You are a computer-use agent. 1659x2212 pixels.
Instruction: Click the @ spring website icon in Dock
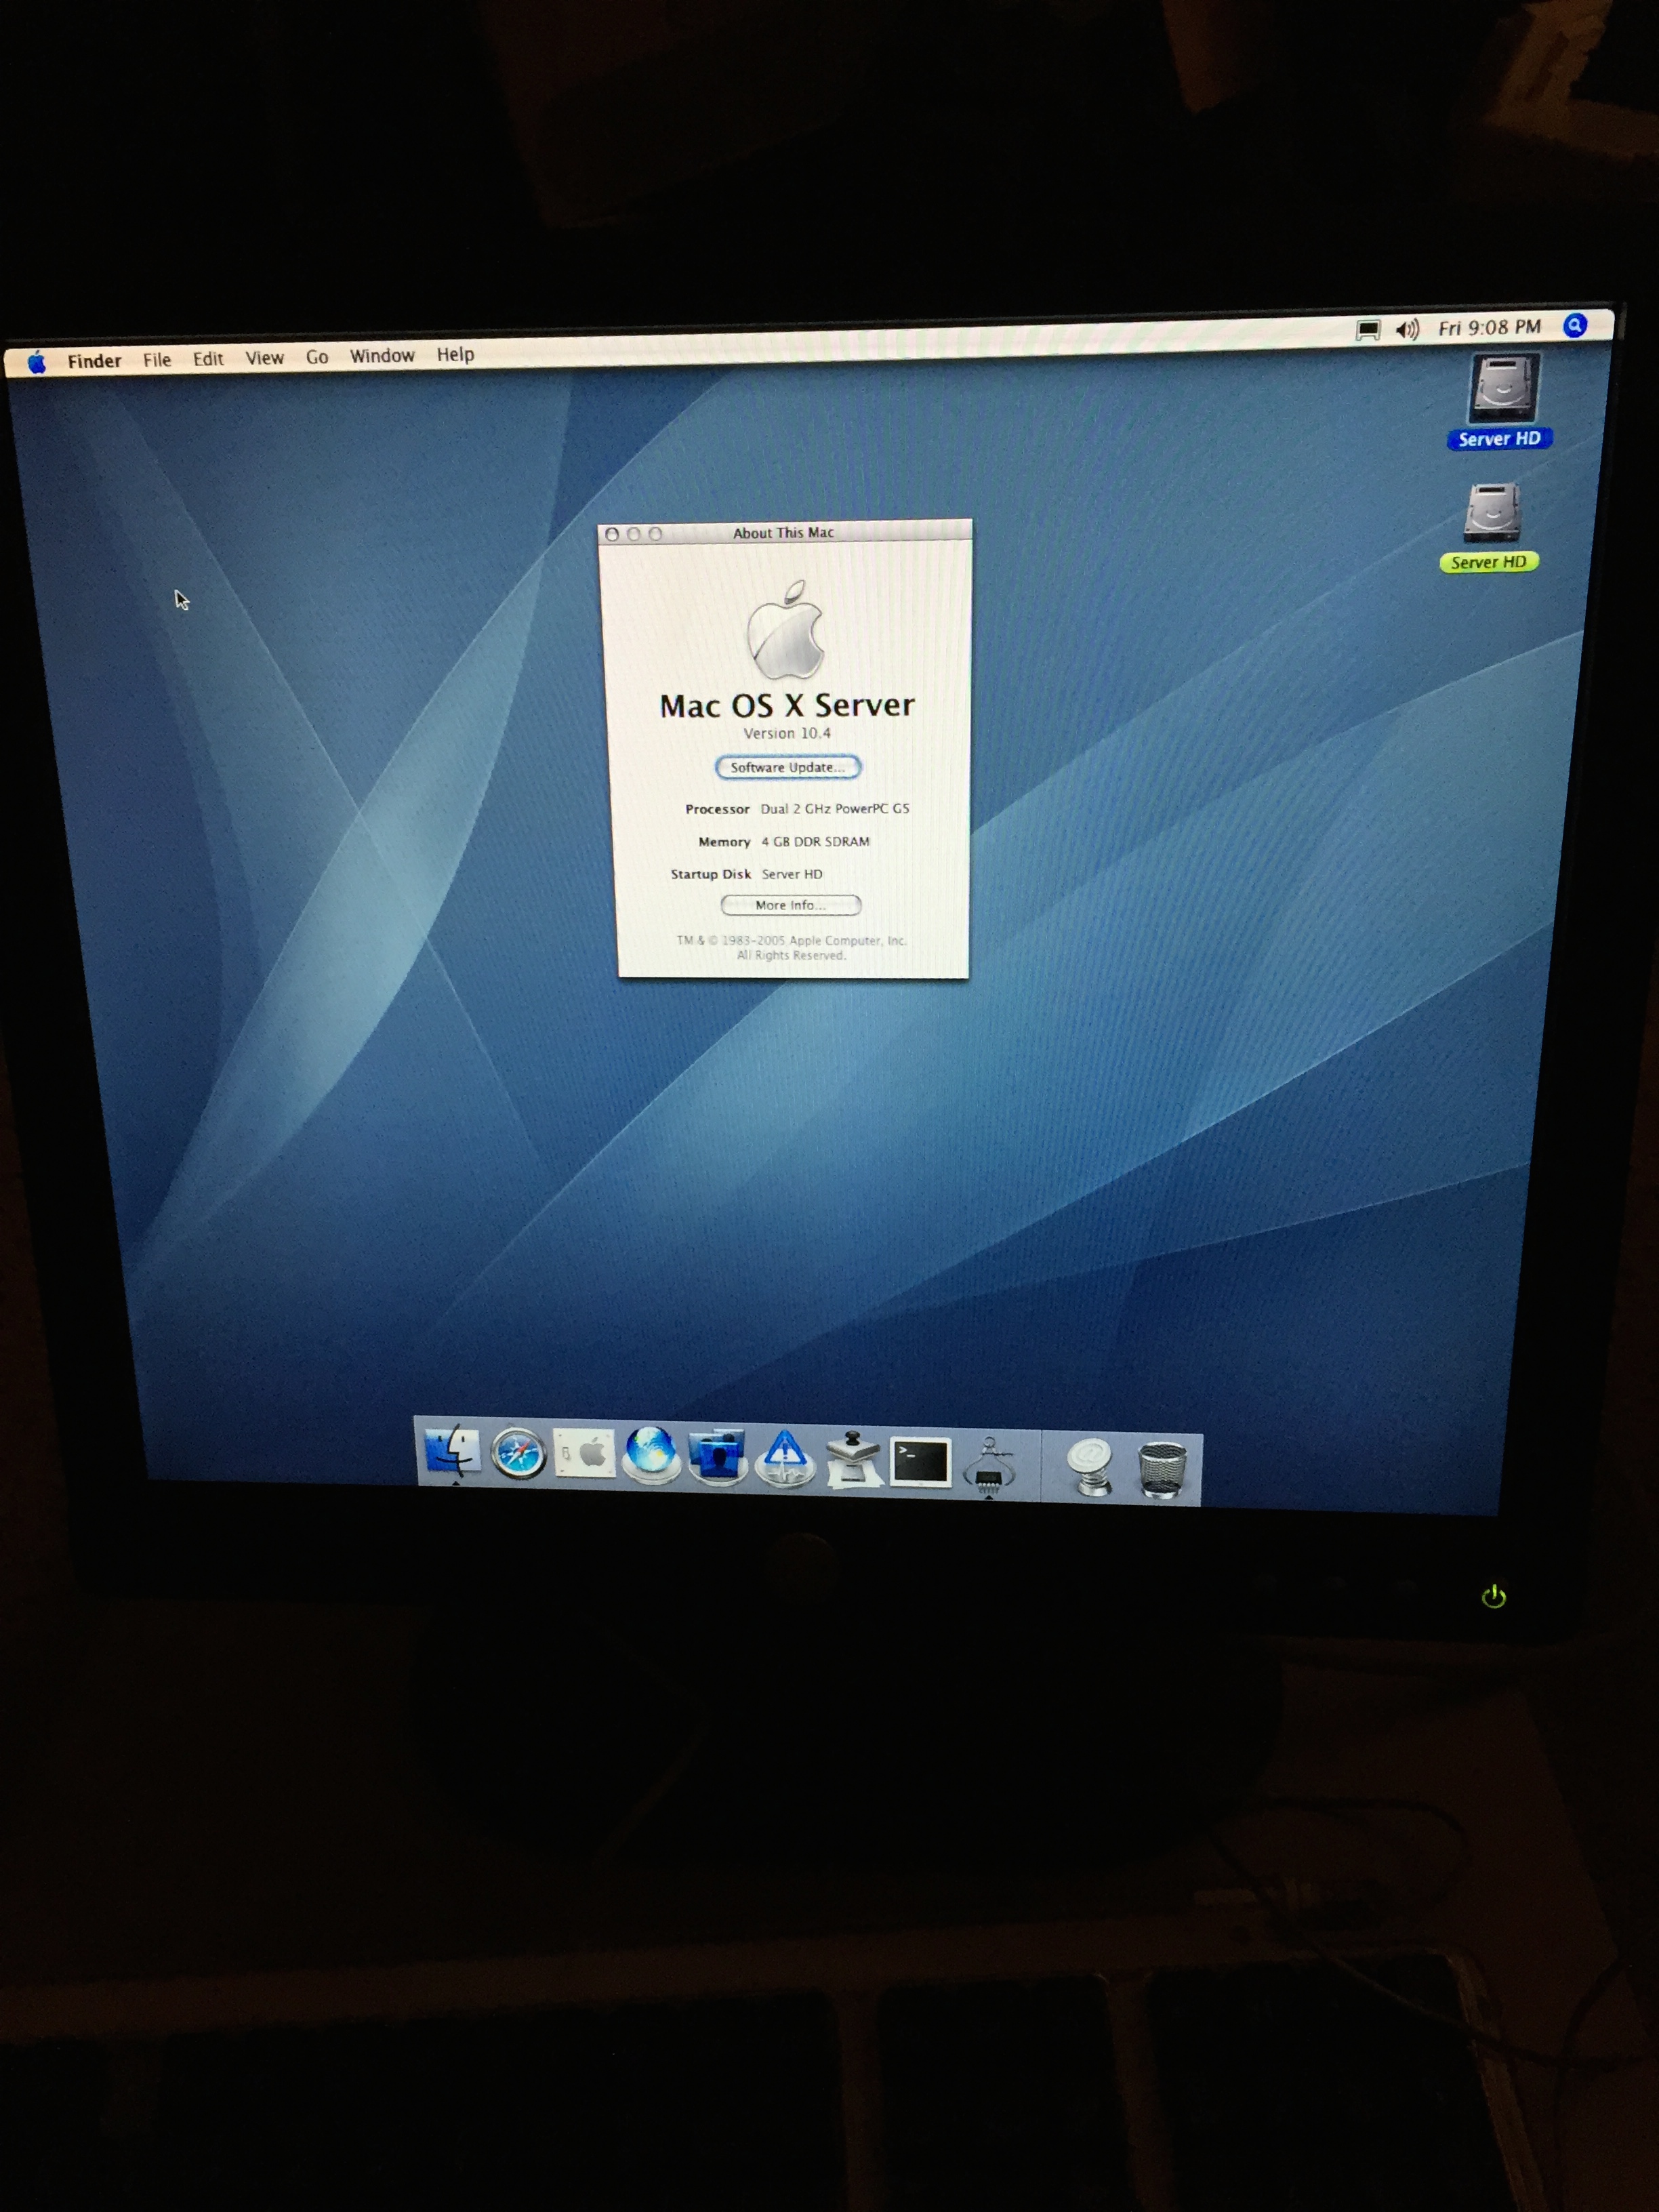(1090, 1467)
